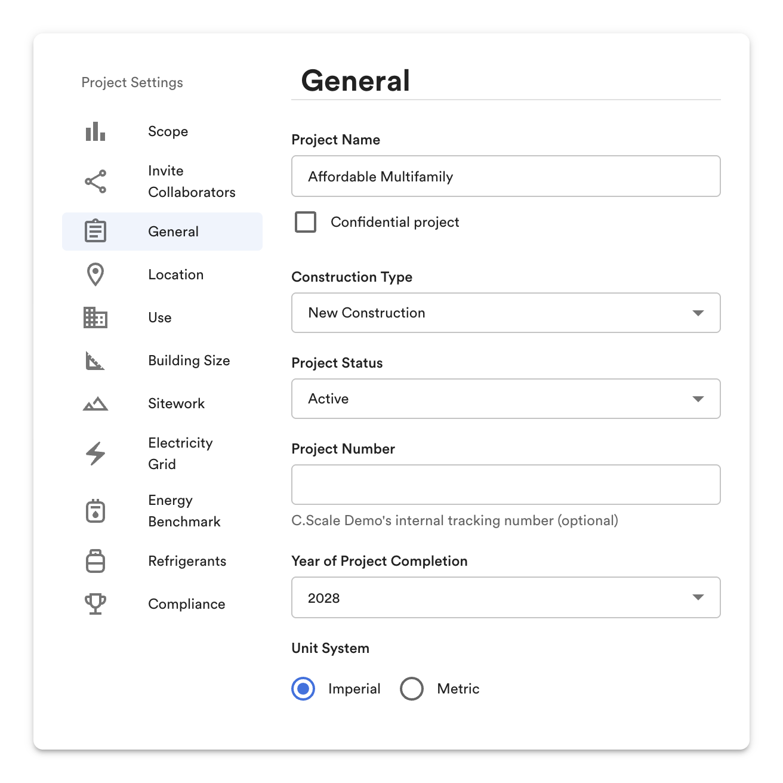Click the Building Size ruler icon

95,360
